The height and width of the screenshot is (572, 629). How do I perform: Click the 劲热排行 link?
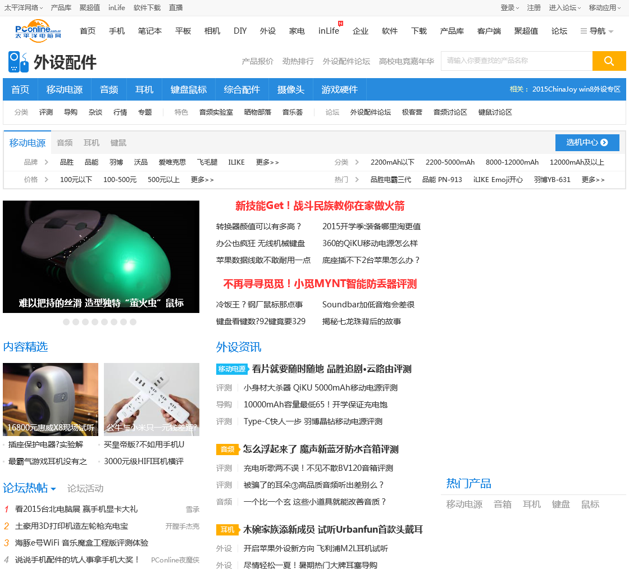pyautogui.click(x=298, y=61)
